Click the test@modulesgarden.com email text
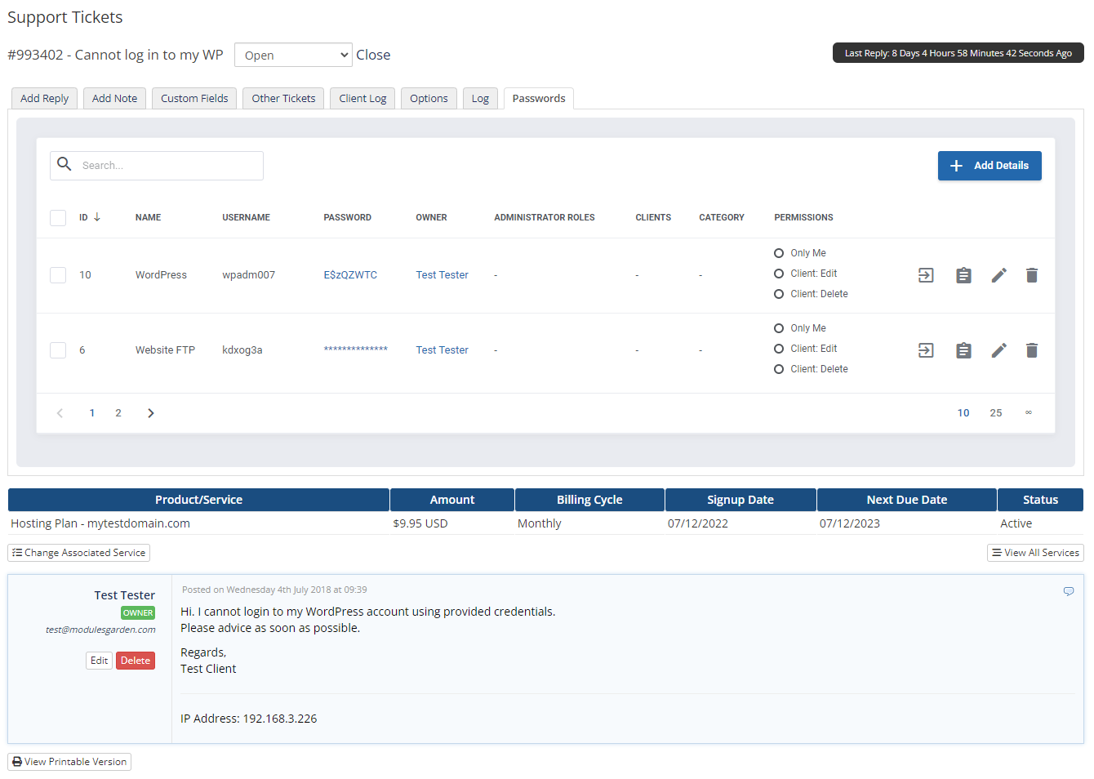This screenshot has height=779, width=1094. click(100, 630)
